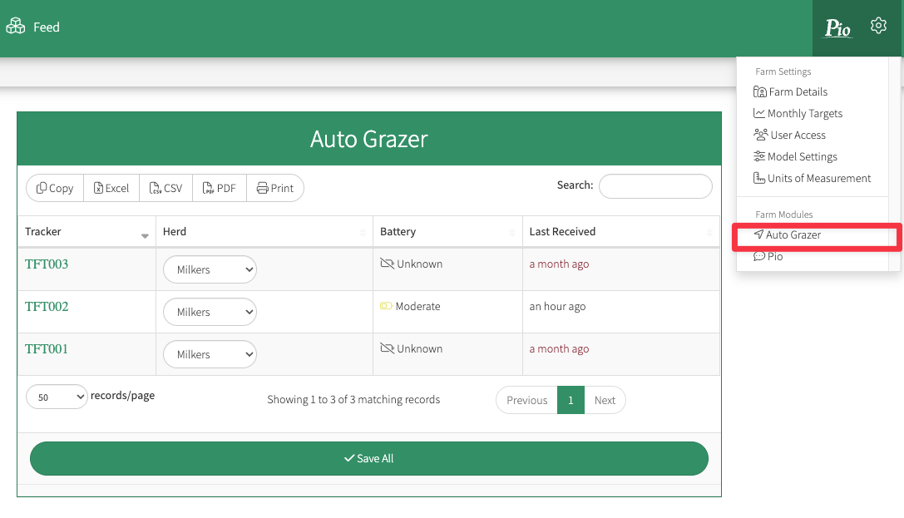Export table to Excel

tap(111, 188)
